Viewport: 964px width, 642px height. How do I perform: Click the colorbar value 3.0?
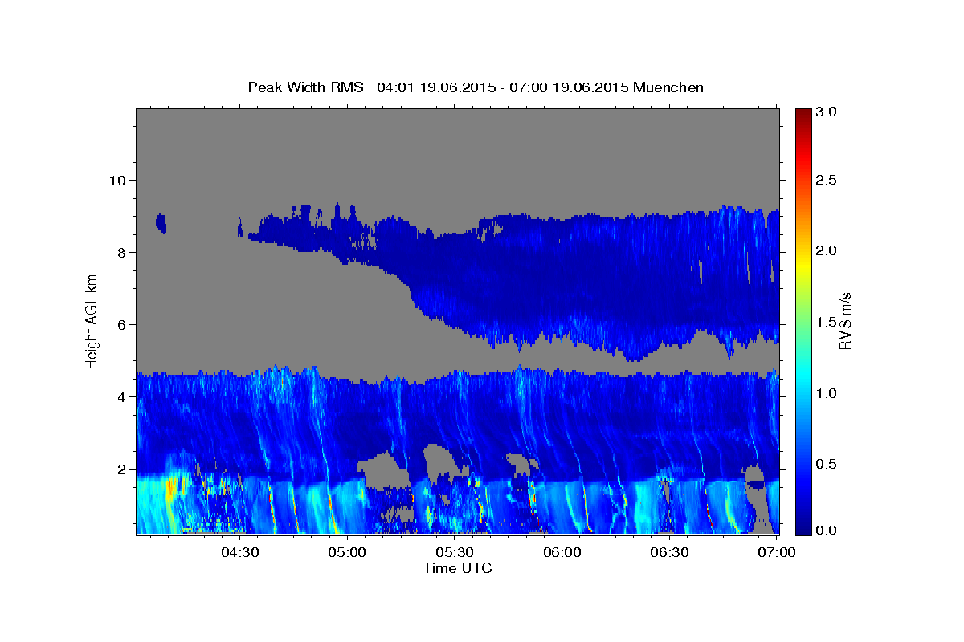pos(827,112)
